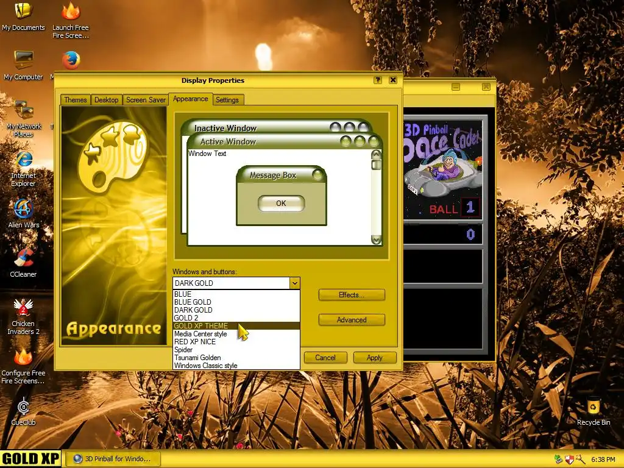This screenshot has height=468, width=624.
Task: Switch to the Themes tab
Action: (x=75, y=99)
